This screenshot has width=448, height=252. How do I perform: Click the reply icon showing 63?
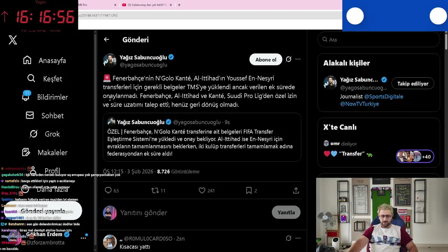108,190
